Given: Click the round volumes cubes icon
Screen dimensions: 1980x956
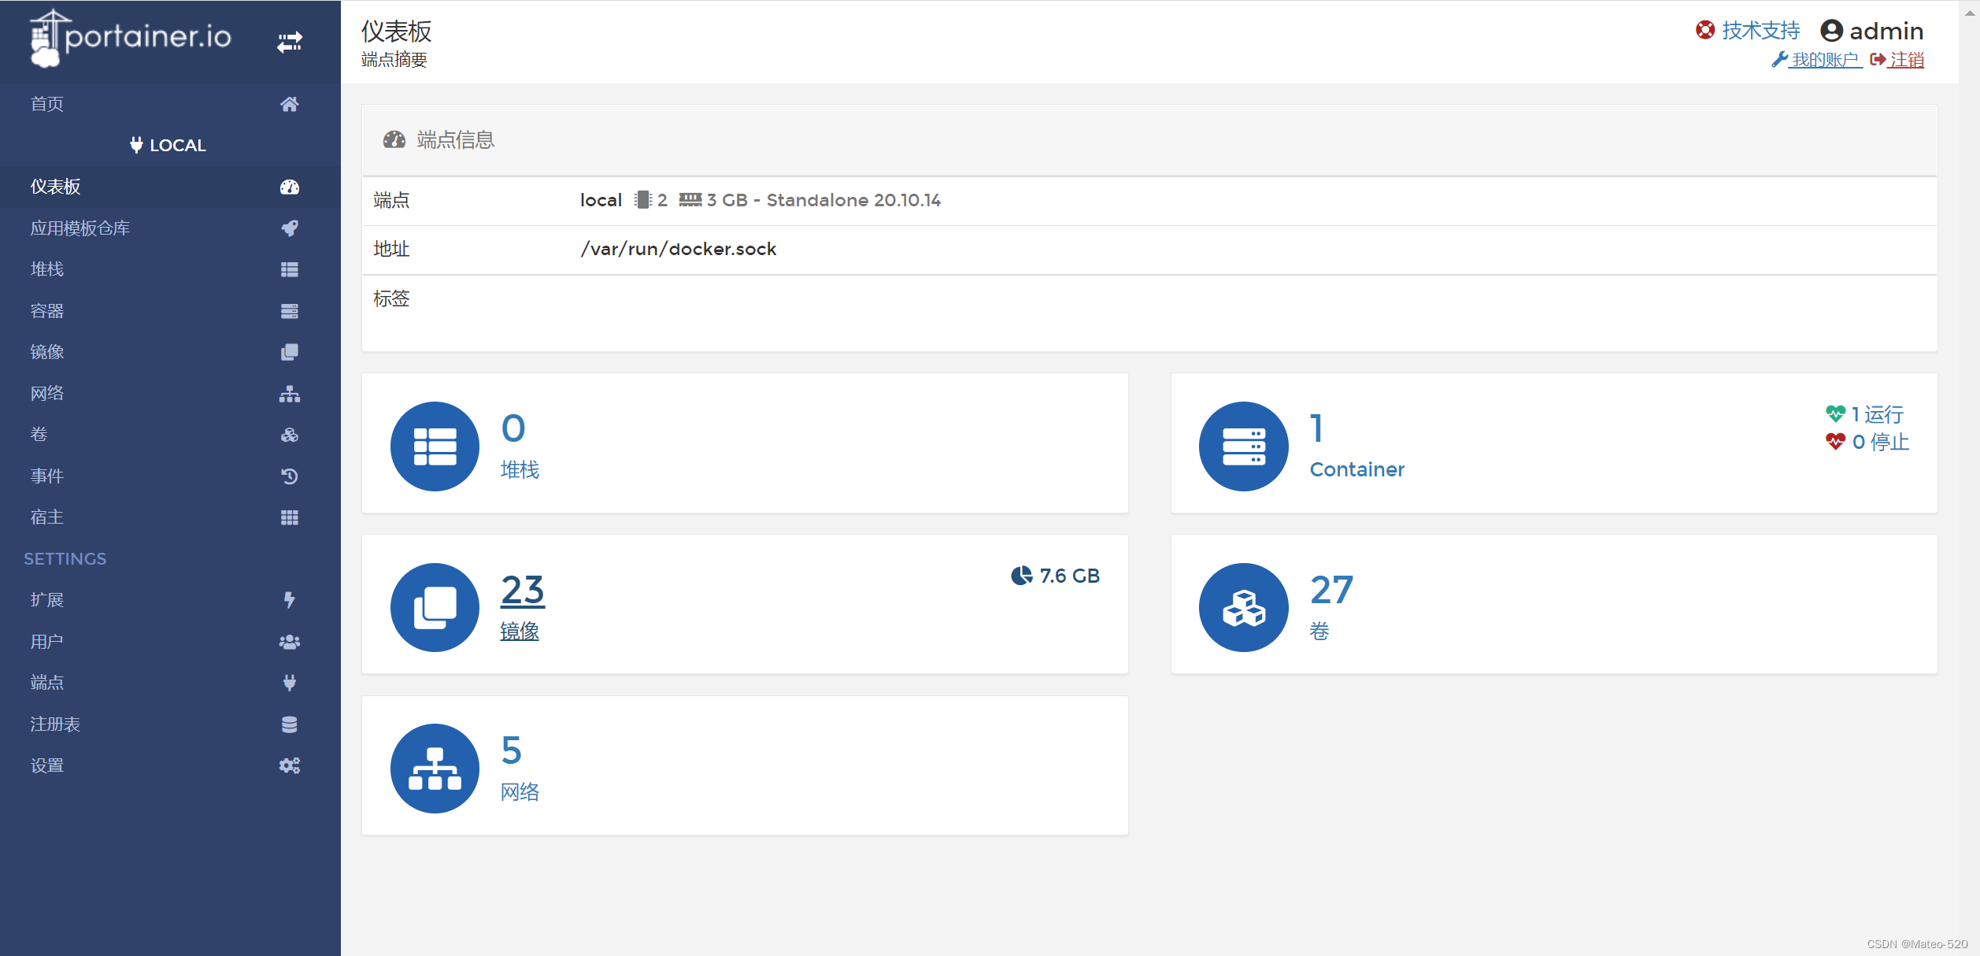Looking at the screenshot, I should click(1244, 607).
